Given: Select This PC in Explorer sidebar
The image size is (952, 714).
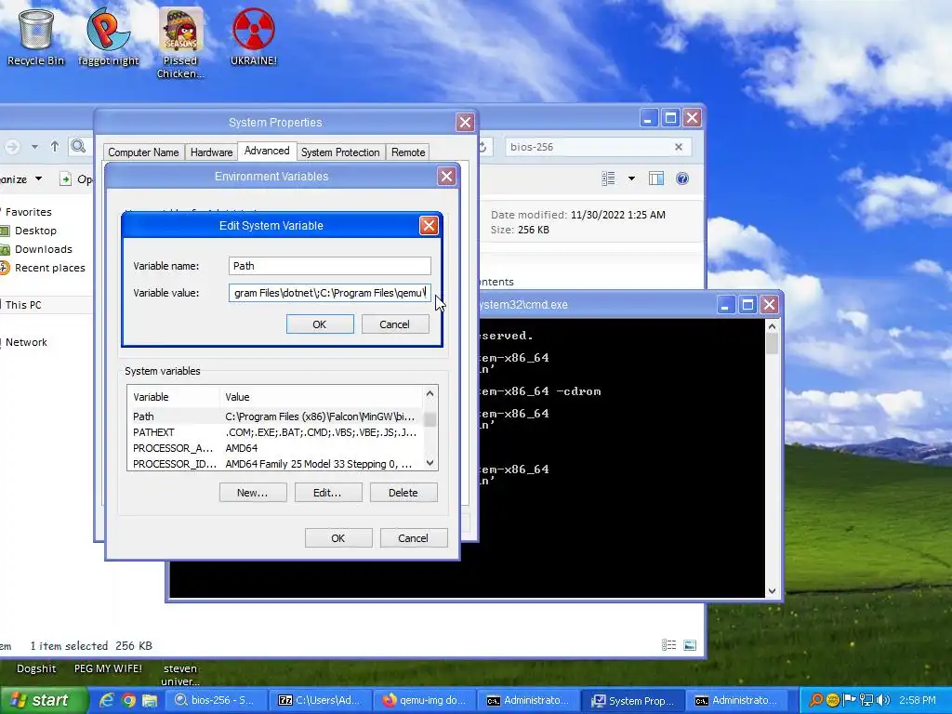Looking at the screenshot, I should (23, 305).
